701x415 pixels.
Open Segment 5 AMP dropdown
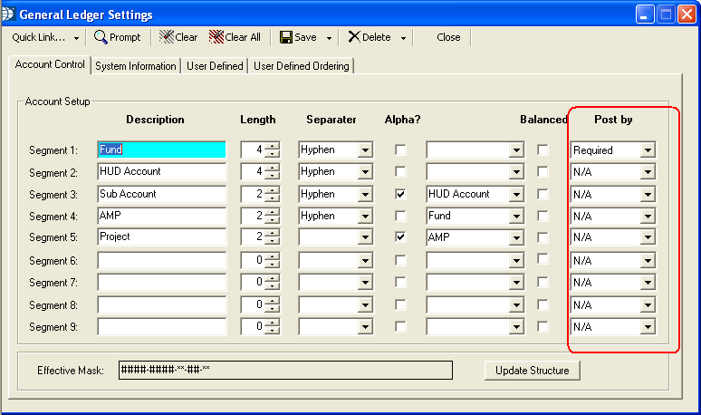[516, 237]
